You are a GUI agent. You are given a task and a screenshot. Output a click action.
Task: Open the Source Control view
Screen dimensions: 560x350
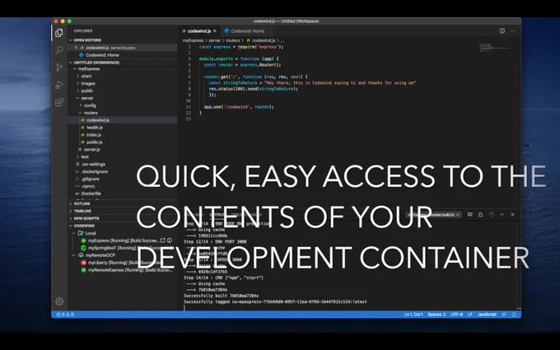(x=59, y=68)
